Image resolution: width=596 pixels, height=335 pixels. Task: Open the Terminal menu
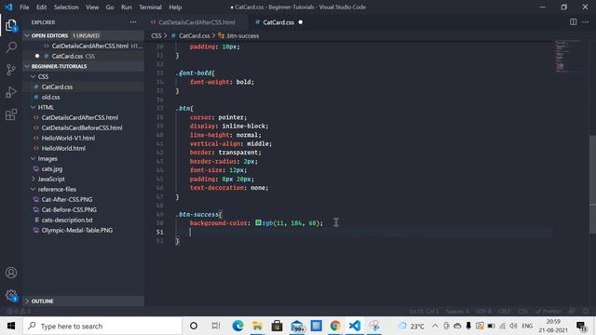coord(150,7)
